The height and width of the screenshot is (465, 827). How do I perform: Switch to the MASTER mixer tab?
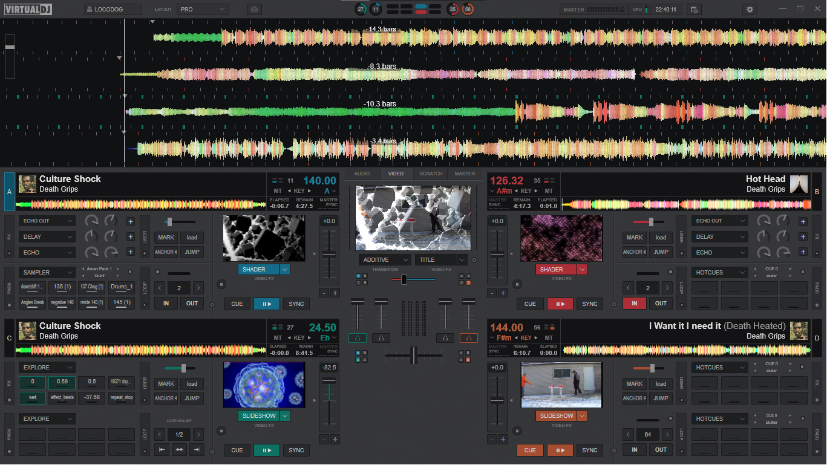point(465,174)
